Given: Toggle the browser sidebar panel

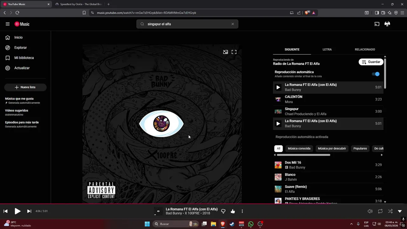Looking at the screenshot, I should 377,13.
